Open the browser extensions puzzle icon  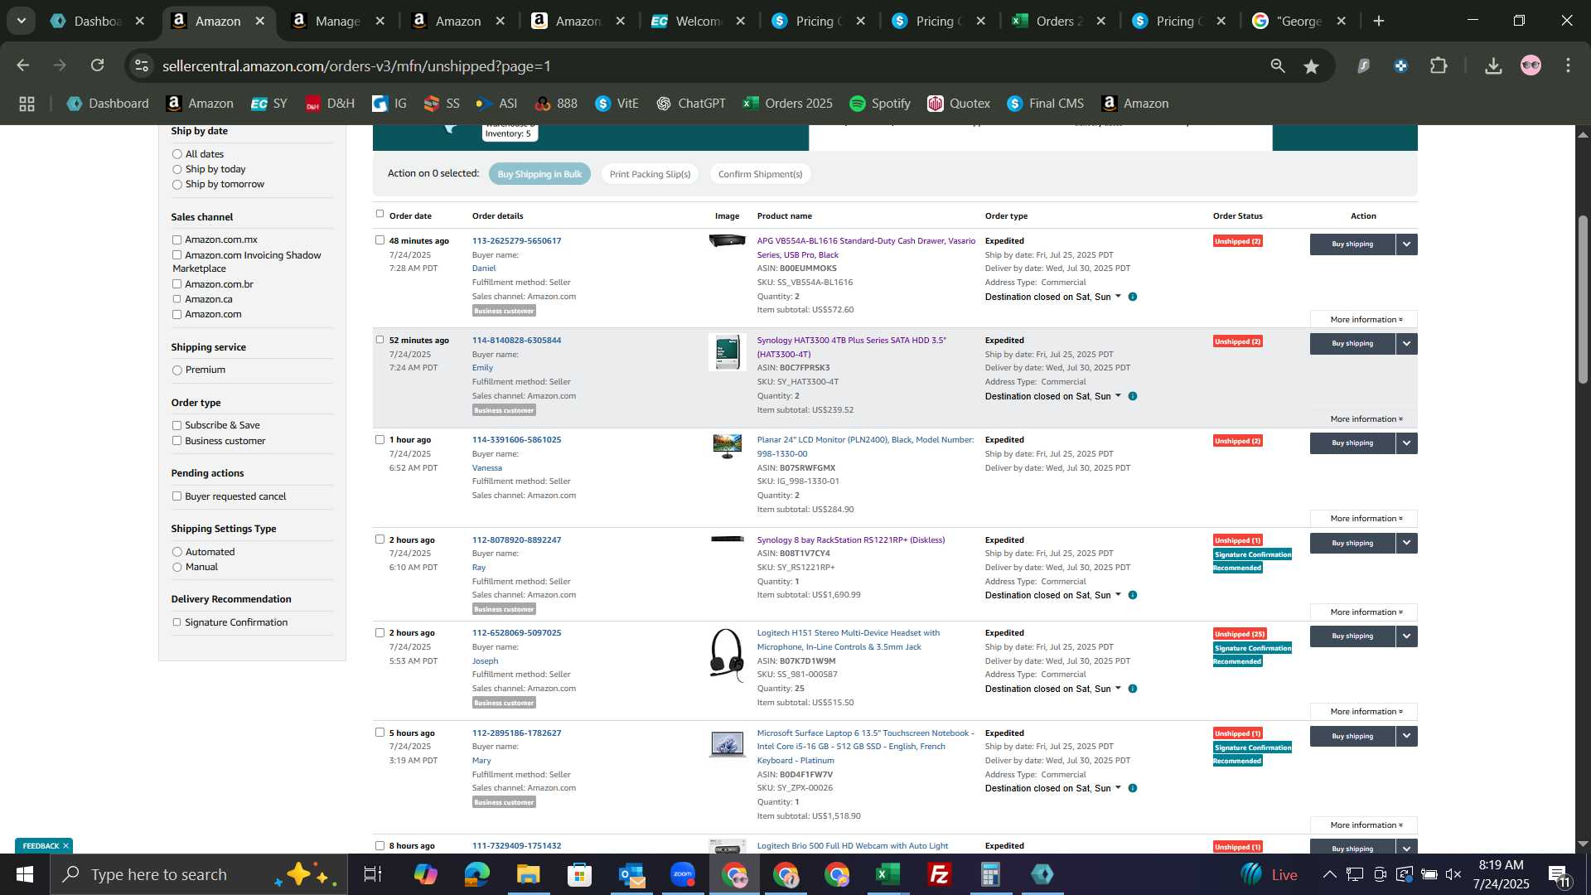1439,65
